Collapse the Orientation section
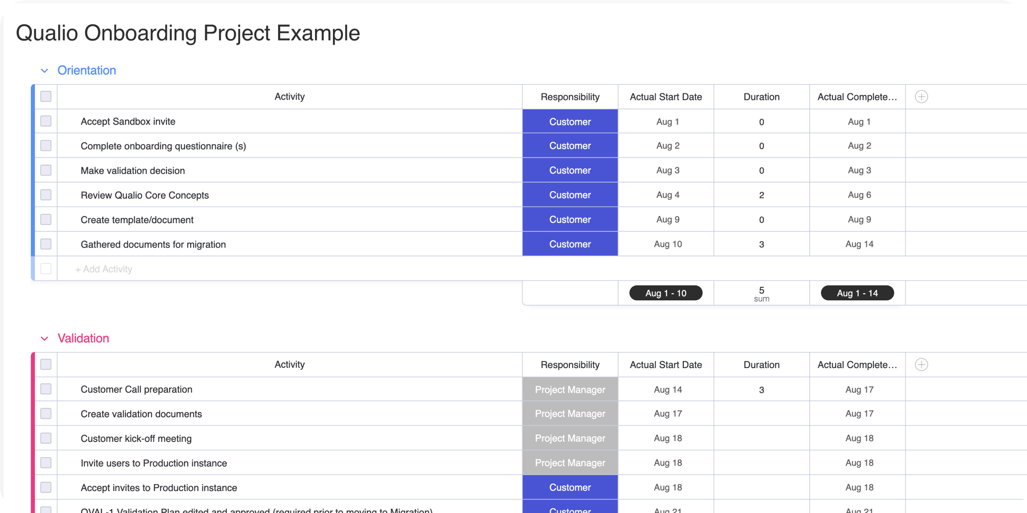This screenshot has height=513, width=1027. (45, 70)
